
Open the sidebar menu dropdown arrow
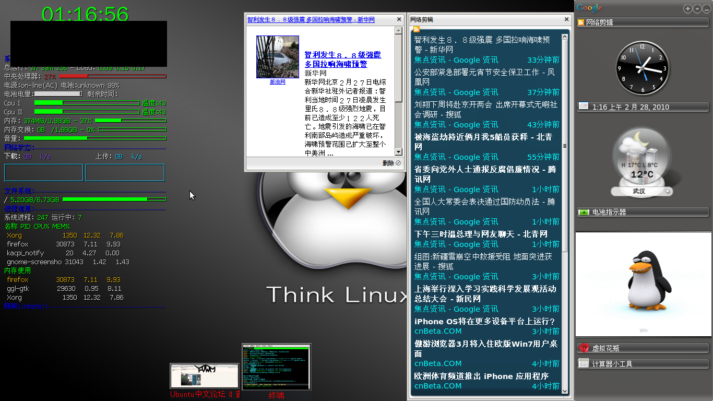[x=697, y=9]
